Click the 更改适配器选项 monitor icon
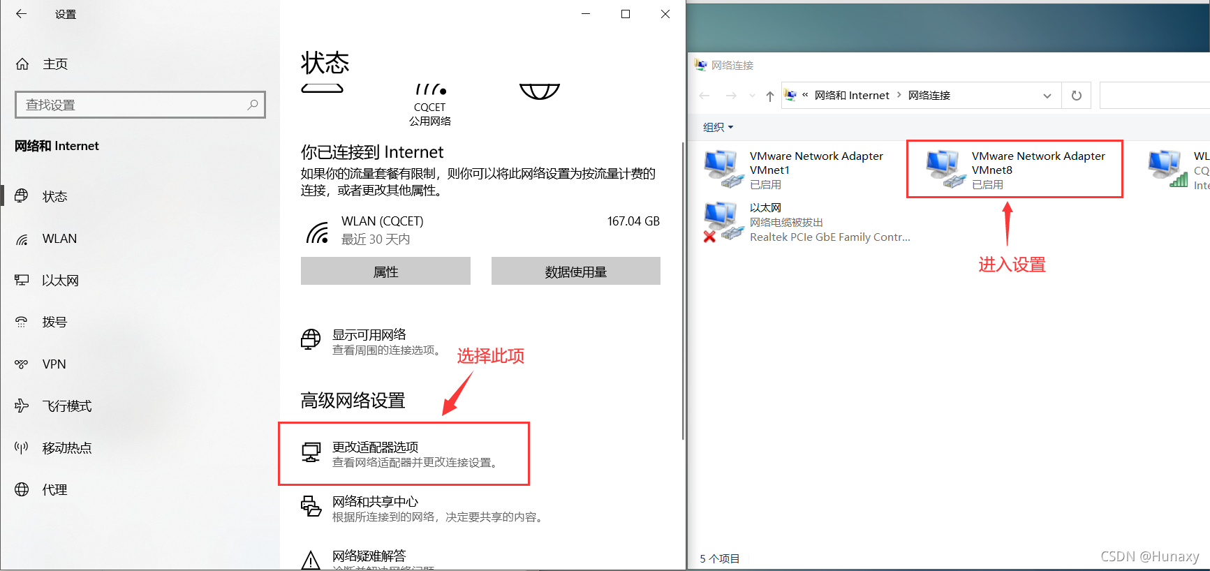 pos(311,452)
